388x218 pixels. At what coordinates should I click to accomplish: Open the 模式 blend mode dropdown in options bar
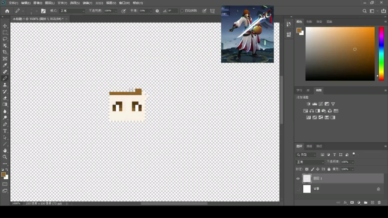[x=72, y=11]
